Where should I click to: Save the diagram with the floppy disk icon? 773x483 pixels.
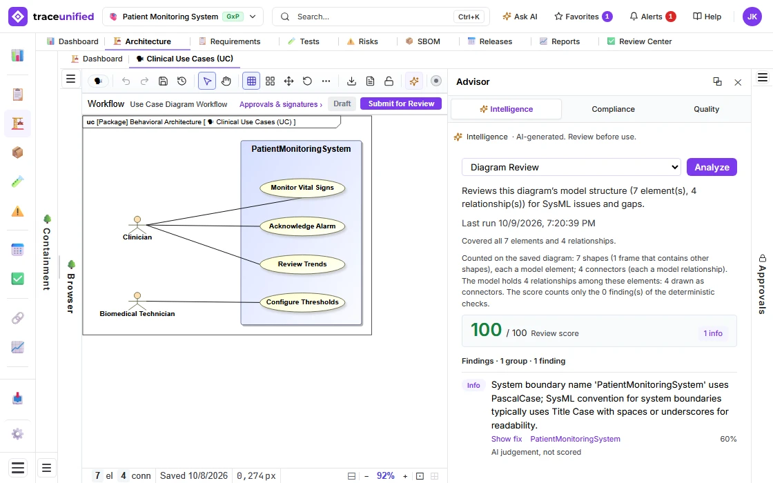coord(163,81)
